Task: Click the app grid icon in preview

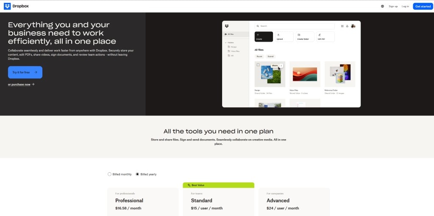Action: click(342, 26)
